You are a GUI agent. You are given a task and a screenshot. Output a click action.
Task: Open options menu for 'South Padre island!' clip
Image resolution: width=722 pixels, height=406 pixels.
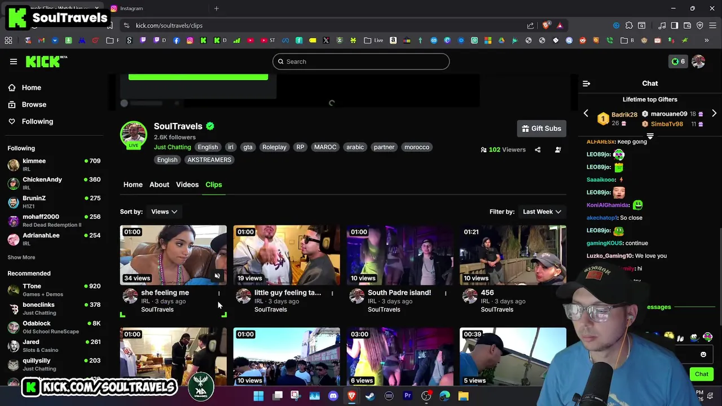(x=446, y=293)
